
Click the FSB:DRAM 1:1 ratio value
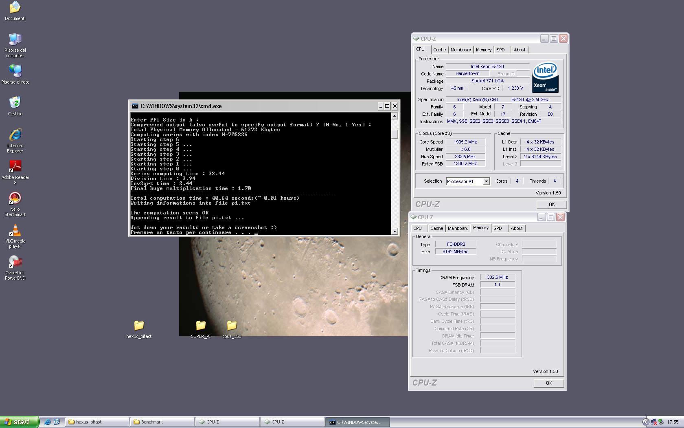click(x=498, y=285)
